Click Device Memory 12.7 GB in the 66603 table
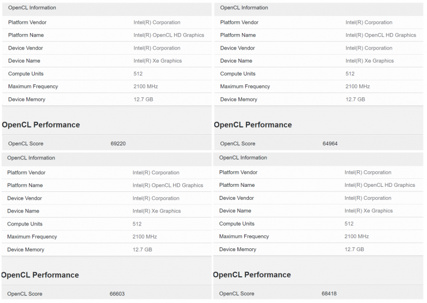427x303 pixels. [x=142, y=249]
